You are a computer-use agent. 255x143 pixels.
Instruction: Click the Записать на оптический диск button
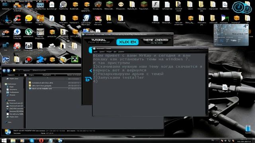point(74,75)
